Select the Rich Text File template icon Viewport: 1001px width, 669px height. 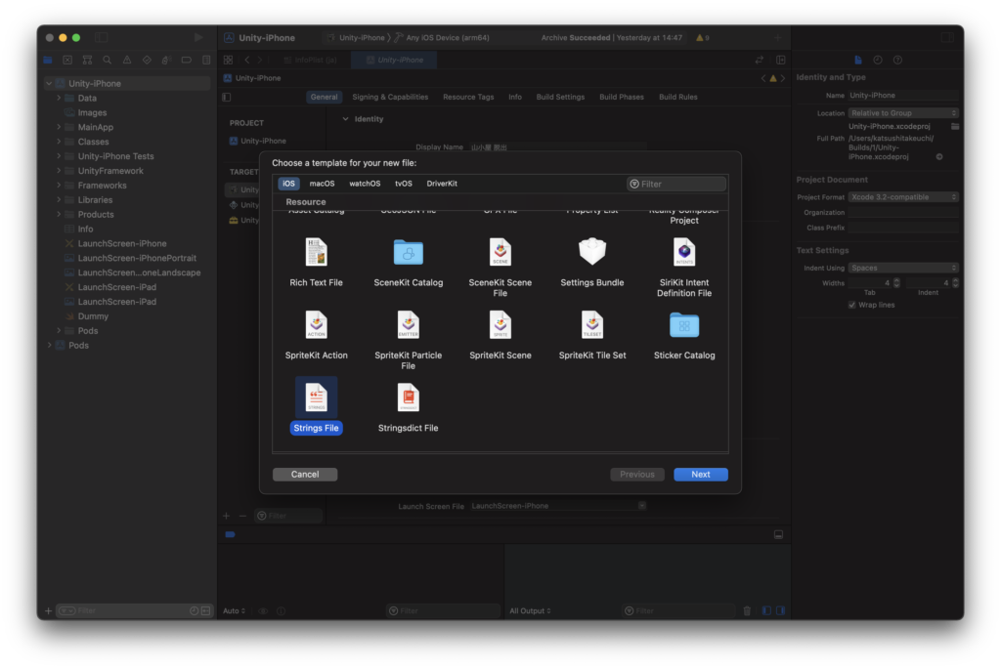click(316, 252)
